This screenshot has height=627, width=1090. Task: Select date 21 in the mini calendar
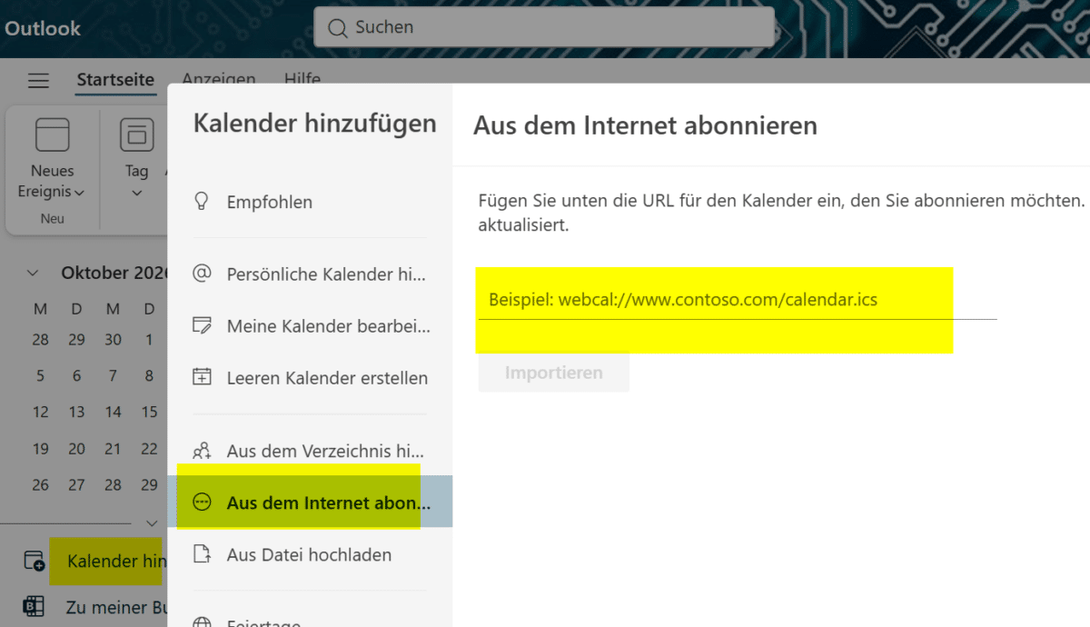(113, 448)
